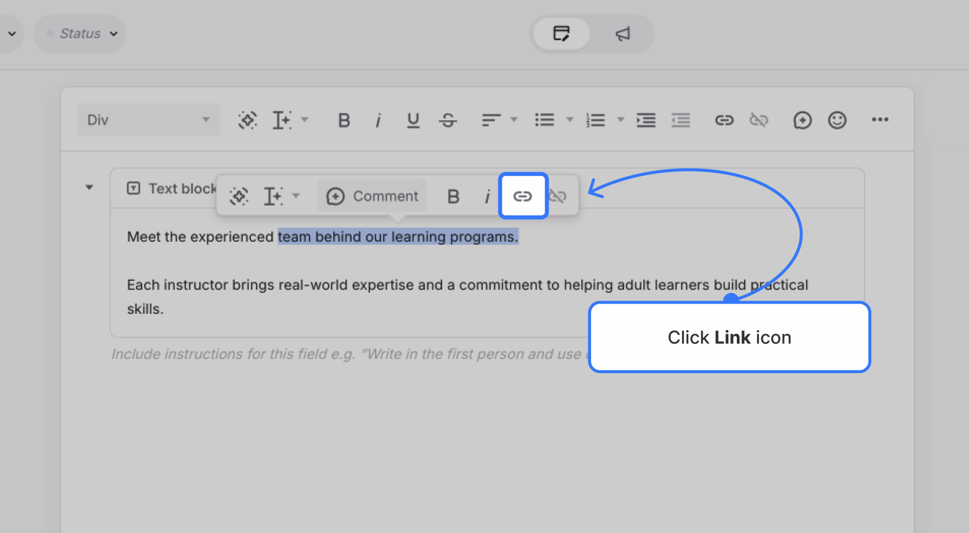Open the Status dropdown

[x=79, y=33]
